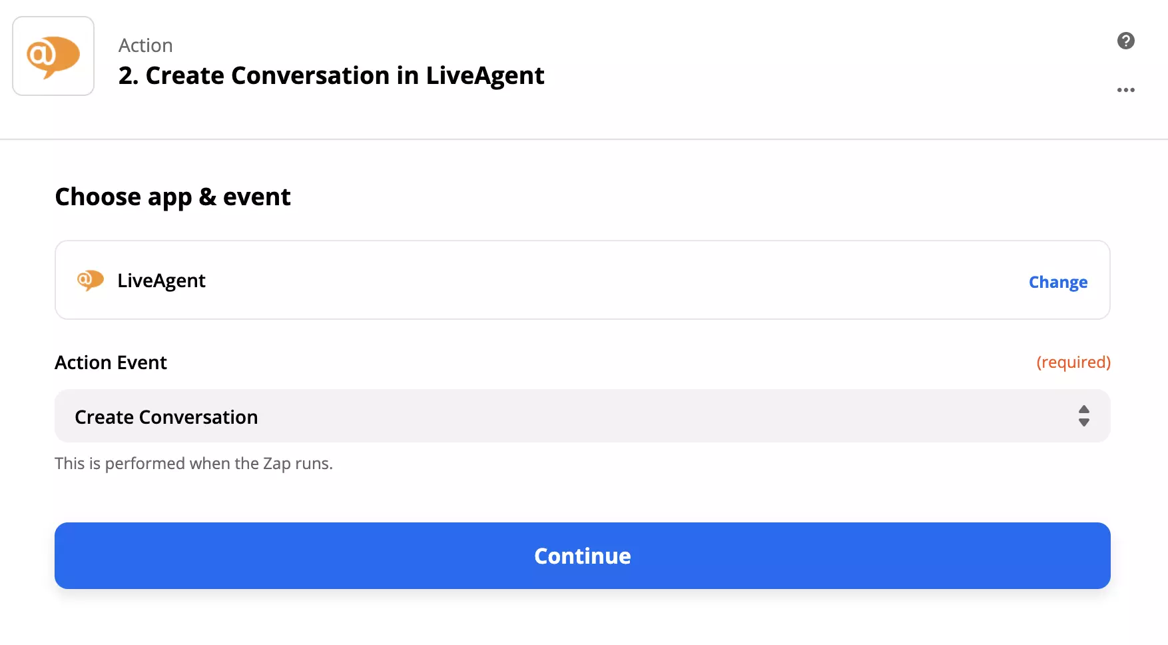Click the Choose app & event heading
This screenshot has width=1168, height=645.
click(x=172, y=196)
